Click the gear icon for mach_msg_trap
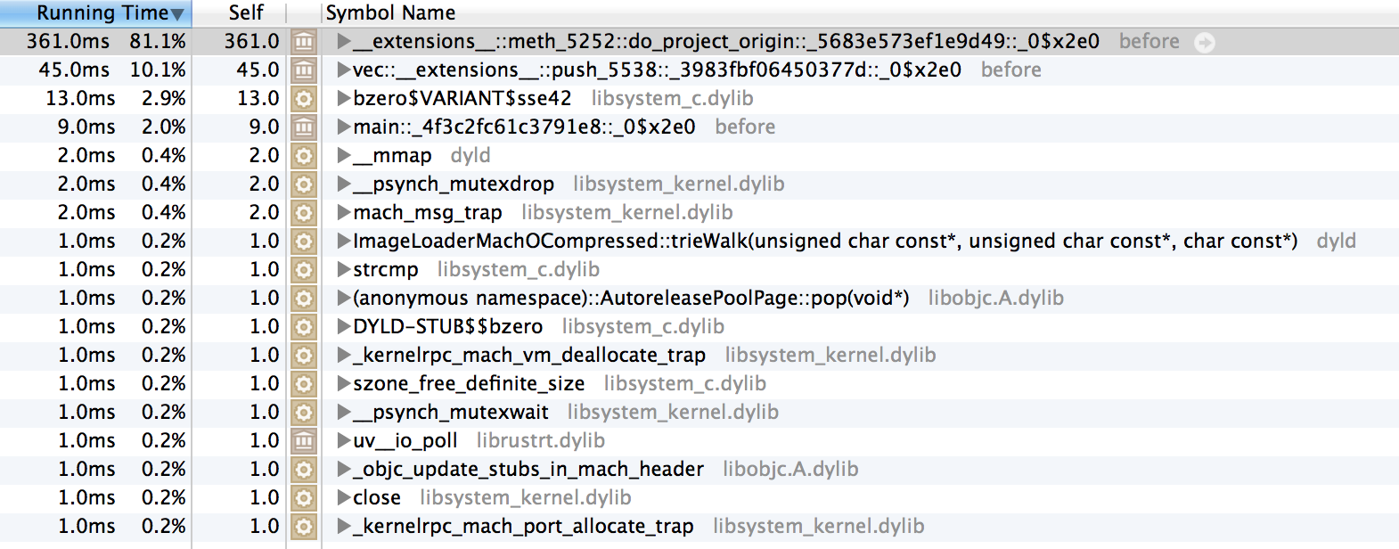The height and width of the screenshot is (549, 1399). tap(304, 212)
